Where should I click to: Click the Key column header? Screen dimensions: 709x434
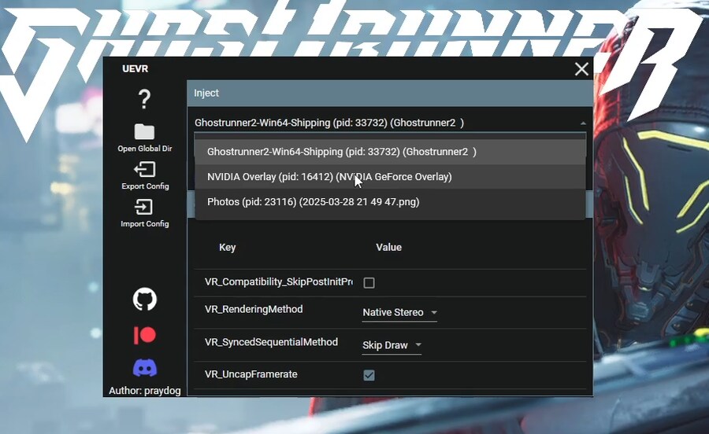(227, 247)
